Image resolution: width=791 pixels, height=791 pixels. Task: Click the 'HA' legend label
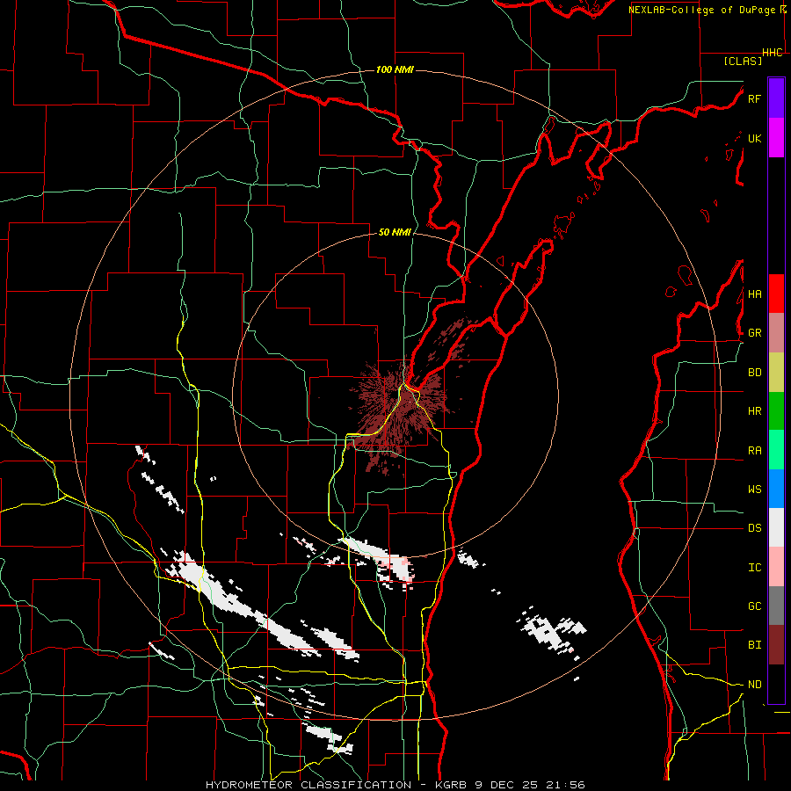[754, 294]
